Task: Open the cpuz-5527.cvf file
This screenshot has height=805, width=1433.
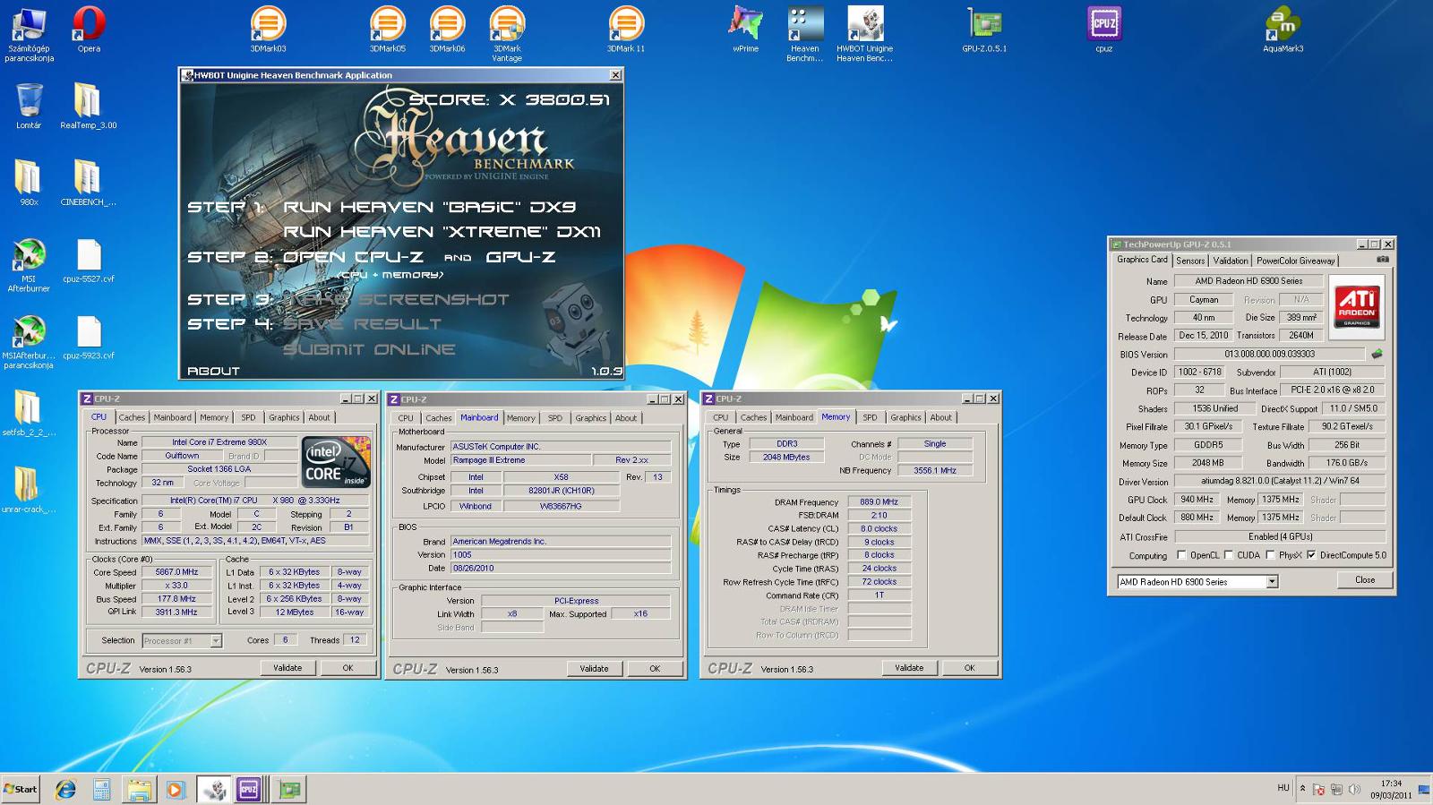Action: 89,261
